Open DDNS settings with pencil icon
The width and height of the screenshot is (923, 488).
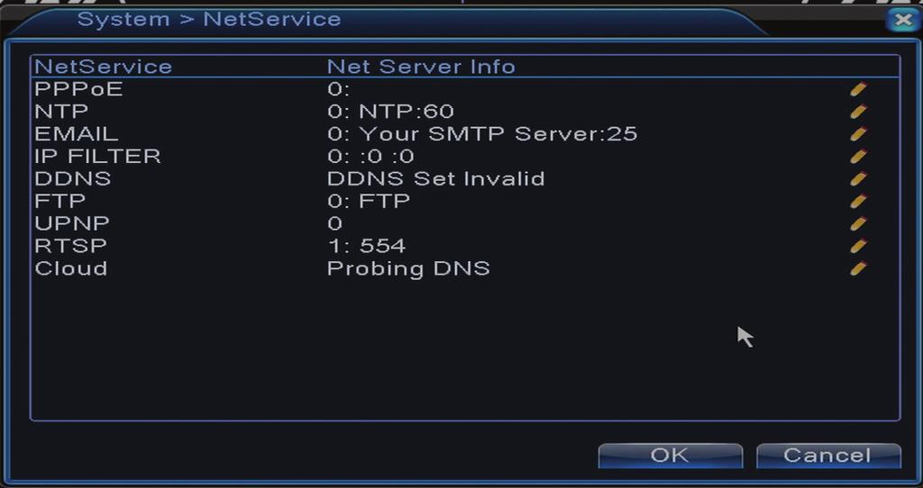(x=858, y=179)
